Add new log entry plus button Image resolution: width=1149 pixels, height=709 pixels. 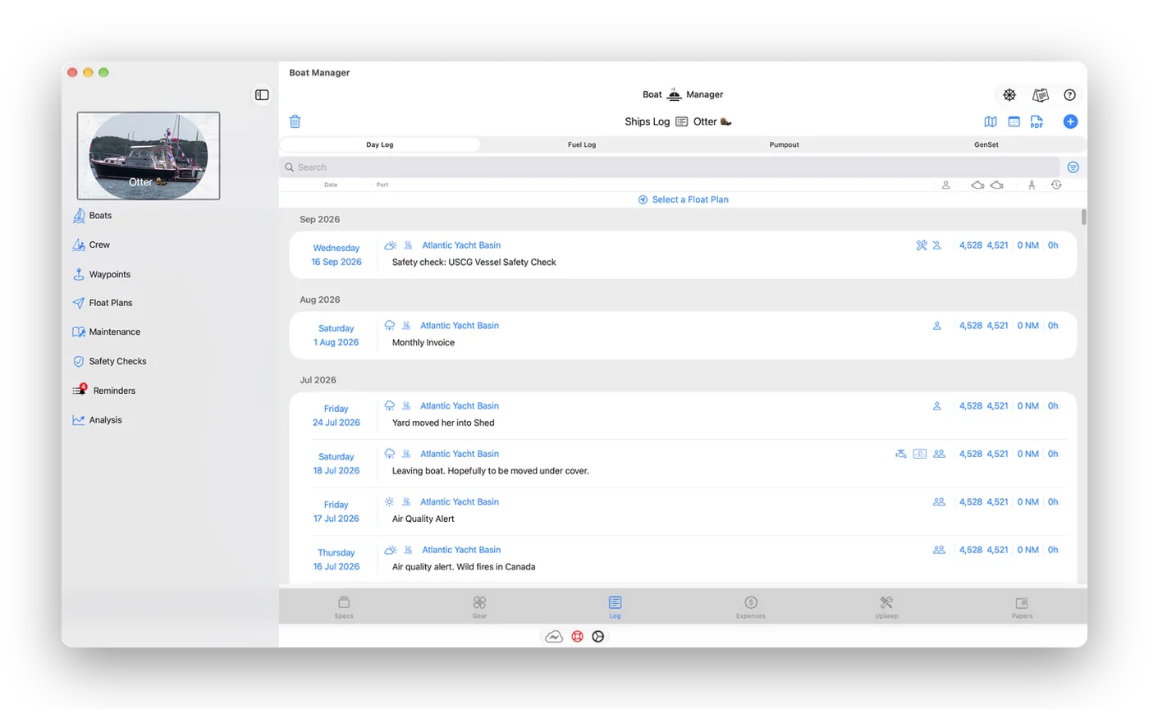[x=1070, y=121]
